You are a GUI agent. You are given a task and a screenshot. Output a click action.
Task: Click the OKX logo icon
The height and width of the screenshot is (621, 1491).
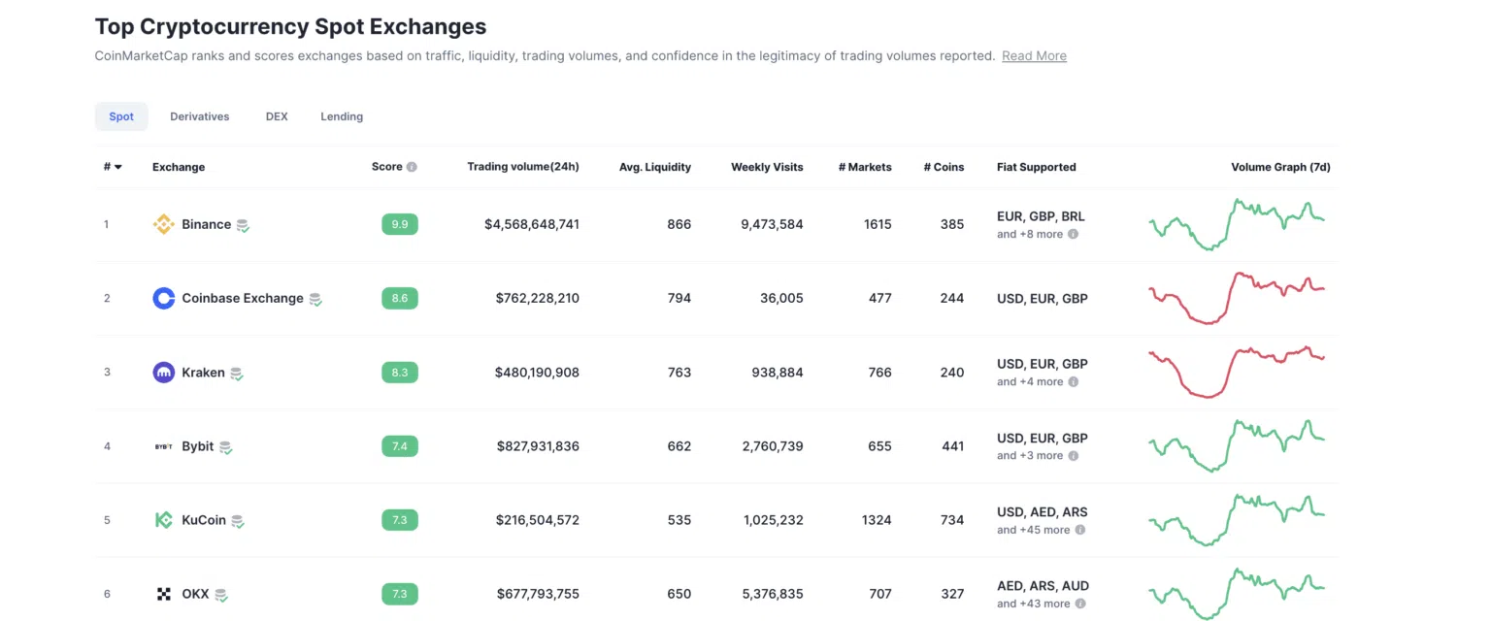coord(164,594)
